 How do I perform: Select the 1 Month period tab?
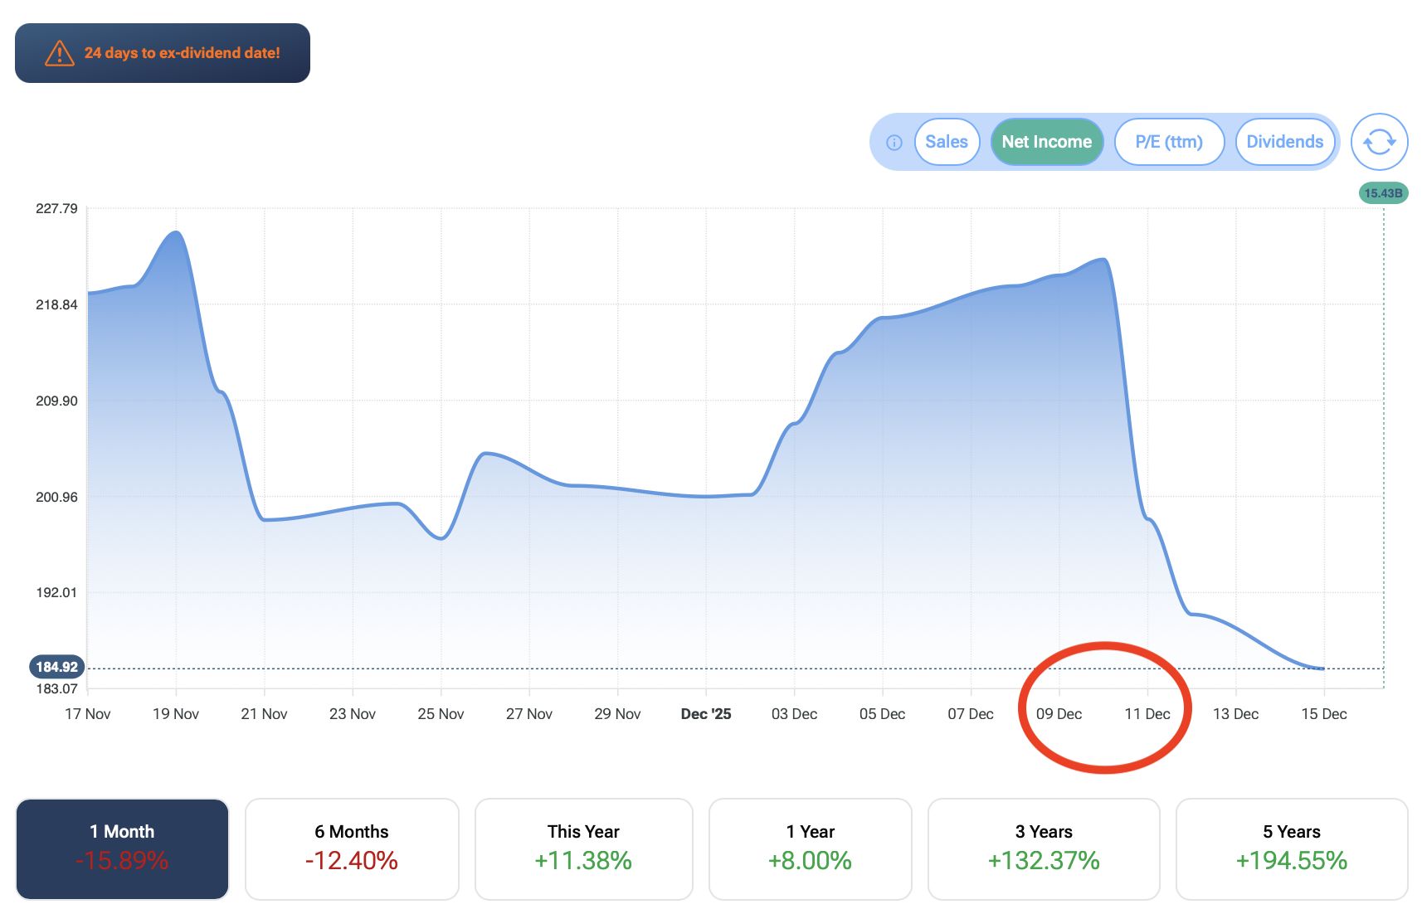coord(122,848)
